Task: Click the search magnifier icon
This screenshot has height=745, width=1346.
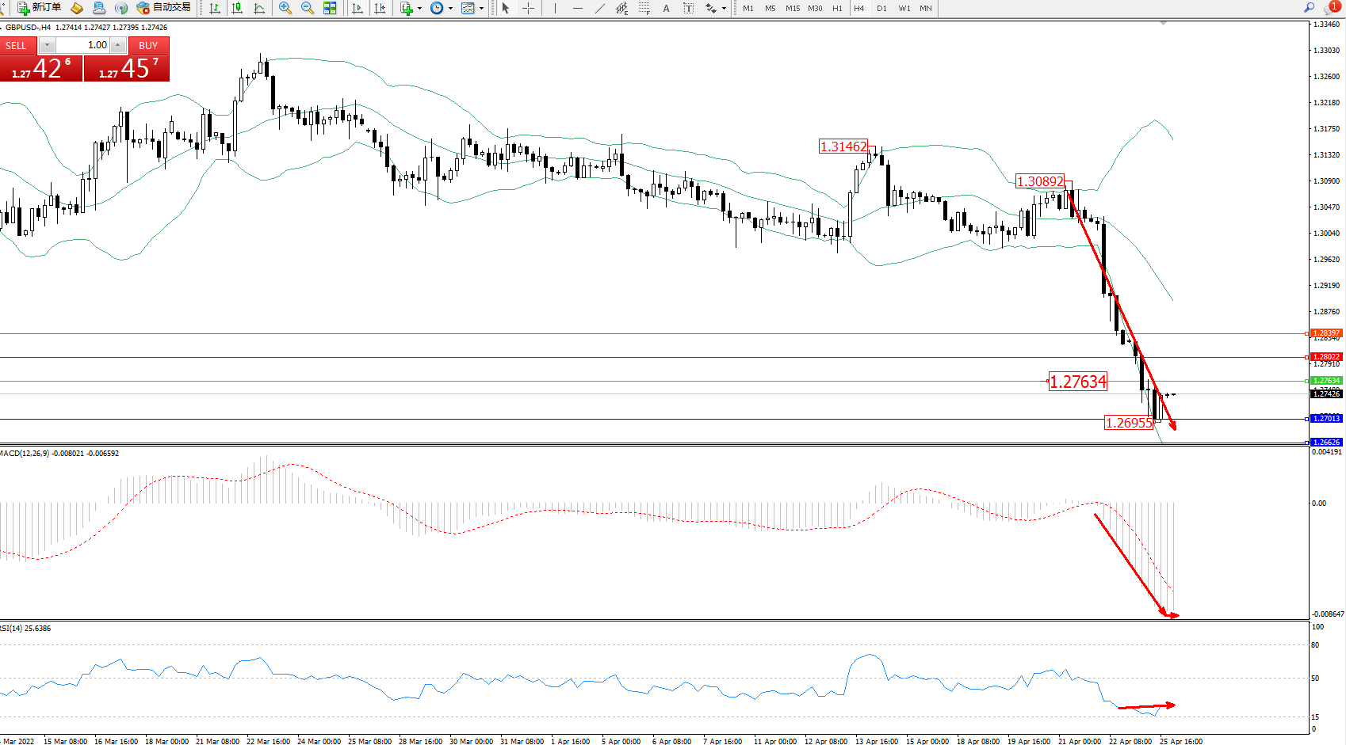Action: point(1309,8)
